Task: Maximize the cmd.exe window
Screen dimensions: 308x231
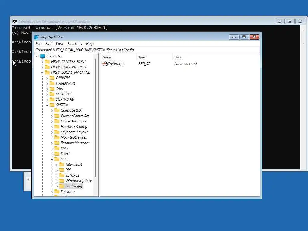Action: click(290, 21)
